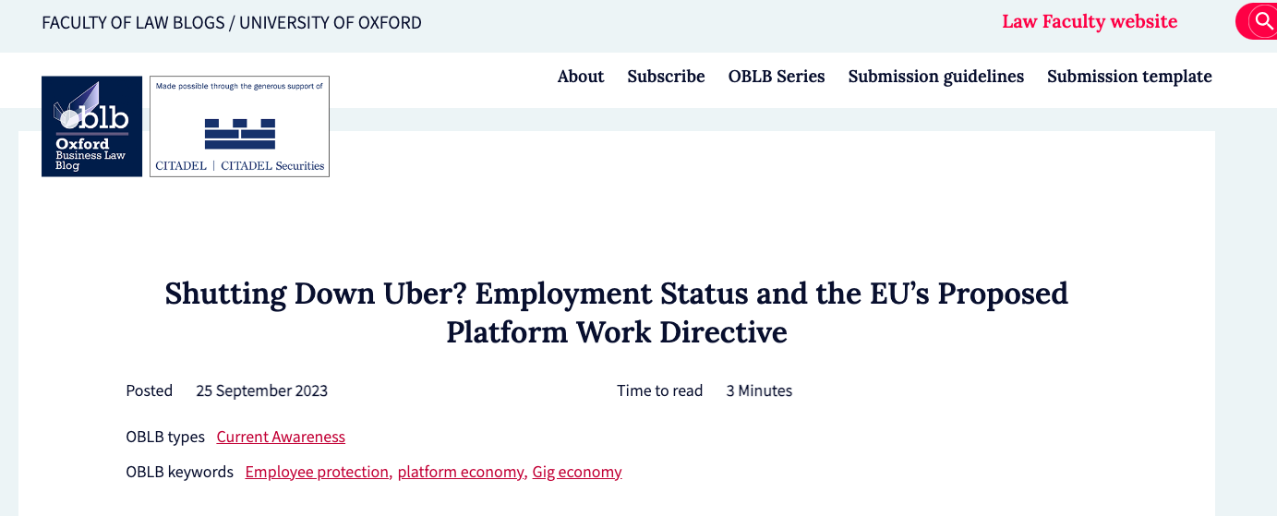Open the OBLB Series menu item
Viewport: 1277px width, 516px height.
(x=777, y=77)
